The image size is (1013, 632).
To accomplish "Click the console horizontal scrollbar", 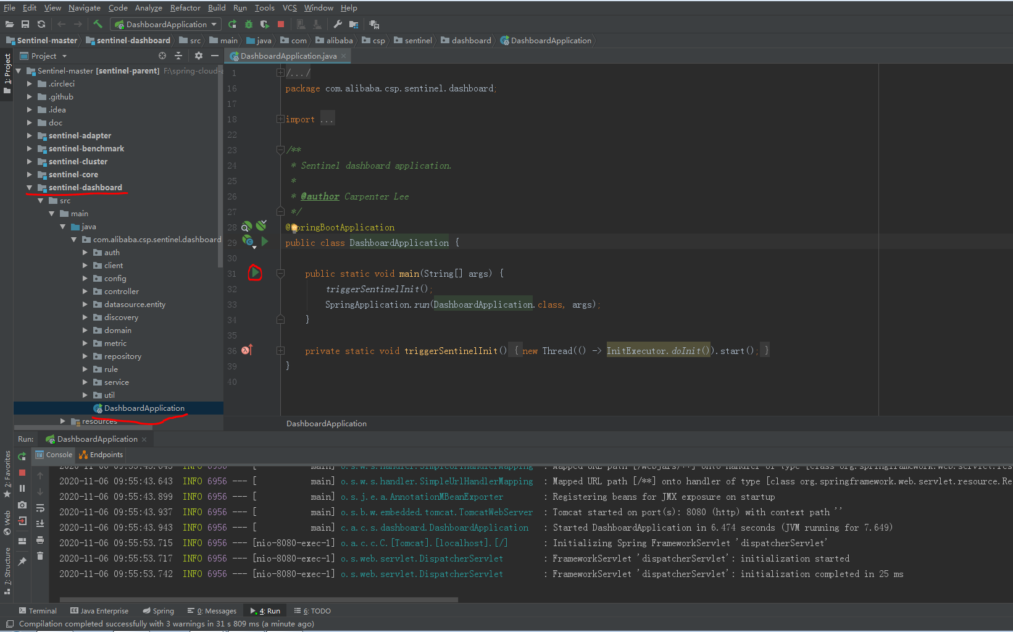I will tap(259, 599).
